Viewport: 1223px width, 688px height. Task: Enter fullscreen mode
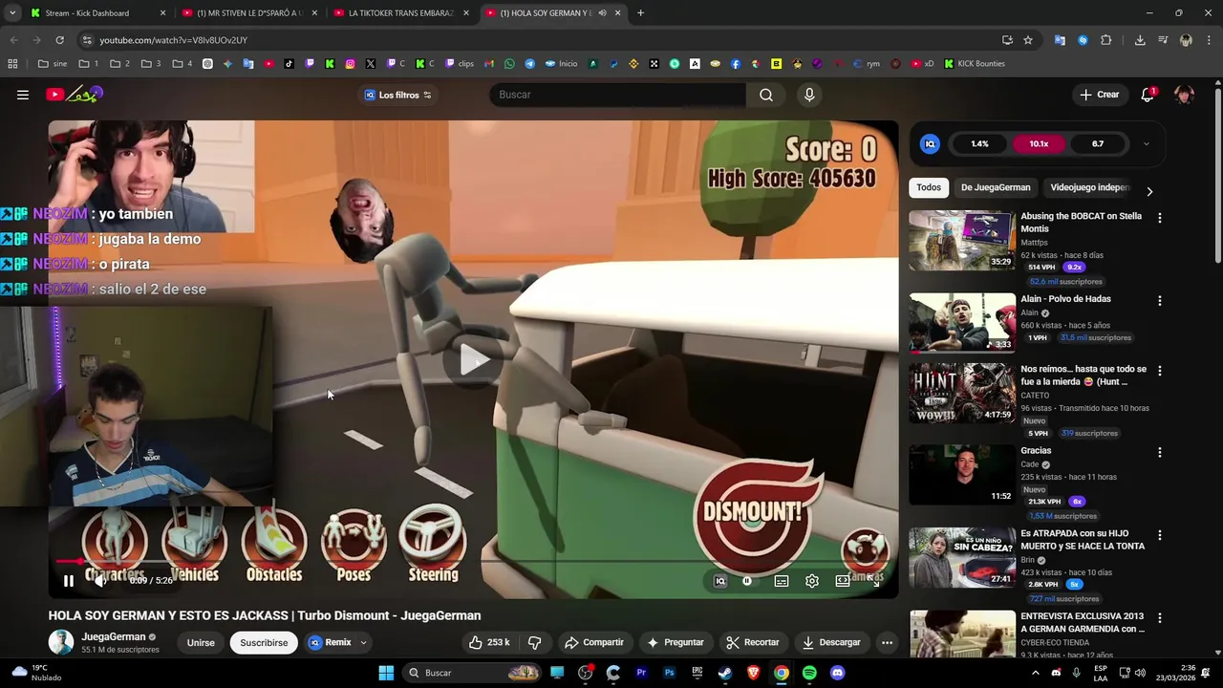(874, 581)
